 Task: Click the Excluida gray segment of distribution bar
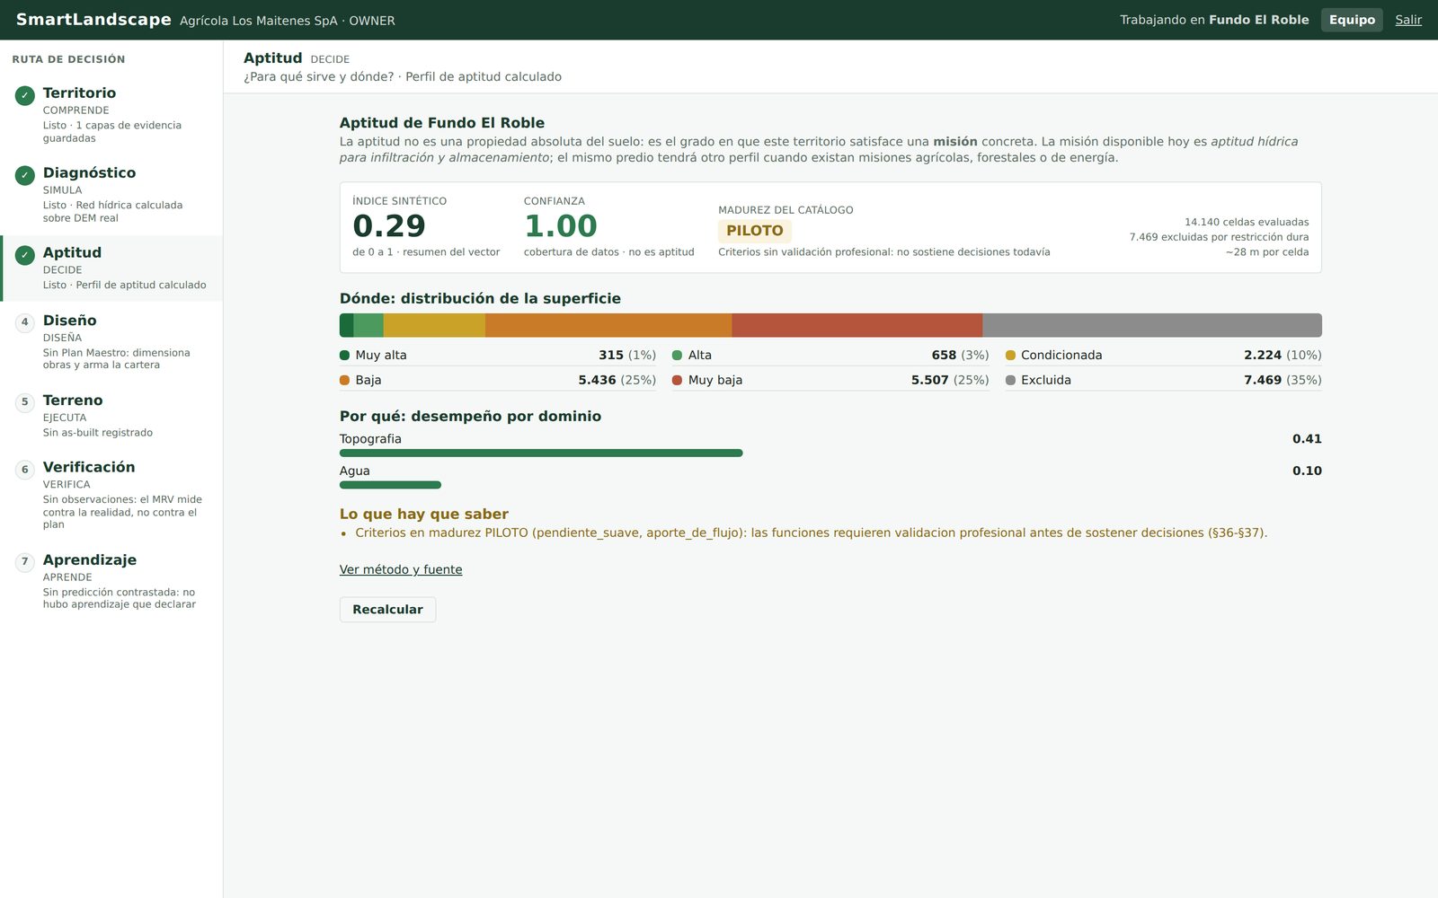[1152, 325]
